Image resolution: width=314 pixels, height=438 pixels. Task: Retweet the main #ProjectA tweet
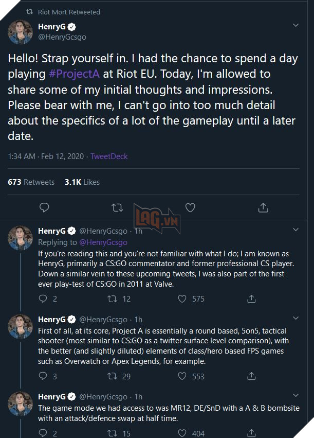[117, 207]
